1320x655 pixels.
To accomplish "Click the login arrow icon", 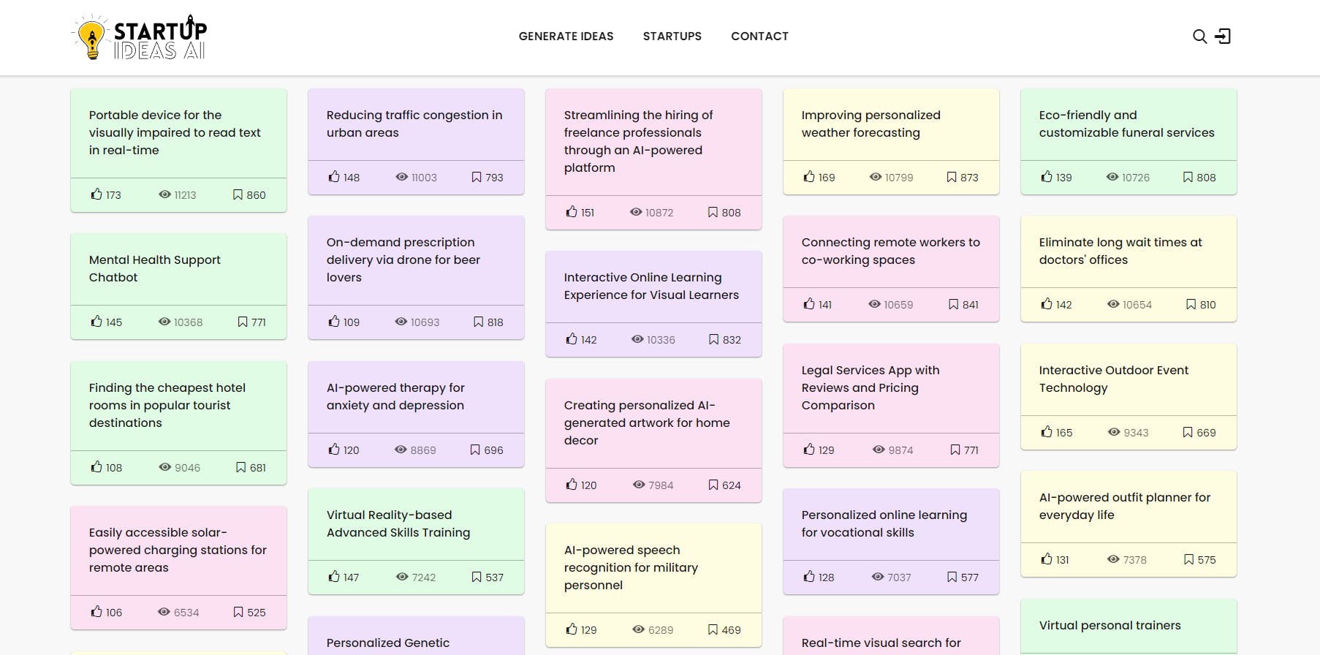I will pos(1223,37).
